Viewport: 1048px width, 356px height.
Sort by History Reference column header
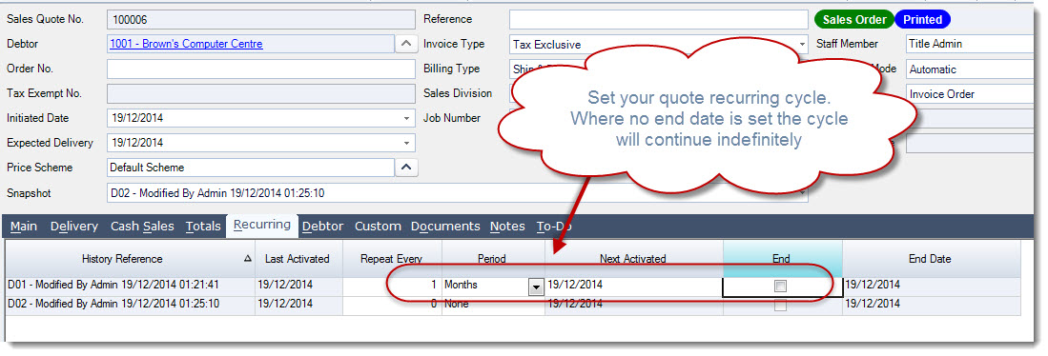130,259
